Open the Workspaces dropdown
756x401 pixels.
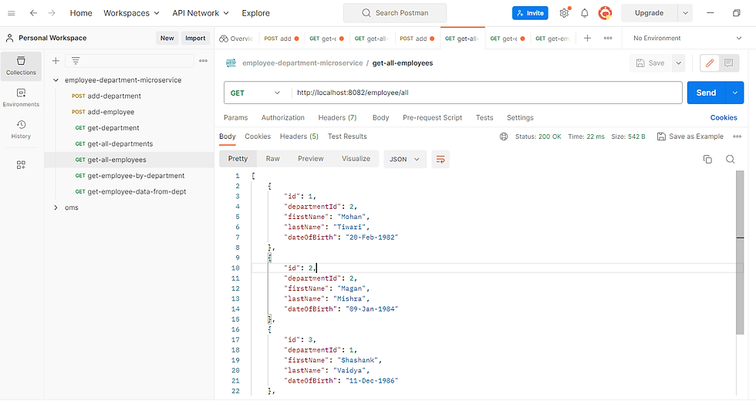(x=131, y=13)
